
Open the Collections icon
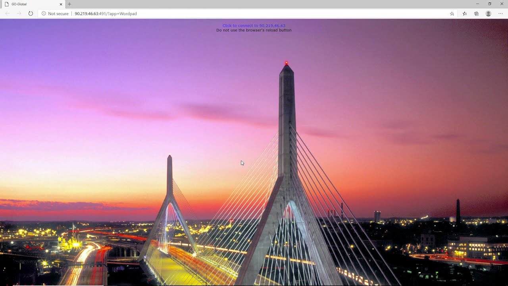coord(477,14)
